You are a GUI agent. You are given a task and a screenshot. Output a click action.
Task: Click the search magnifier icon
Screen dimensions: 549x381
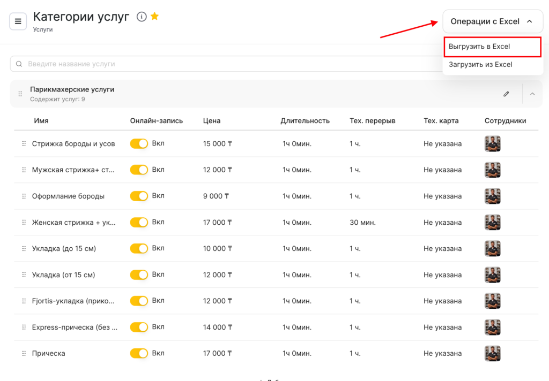tap(19, 64)
